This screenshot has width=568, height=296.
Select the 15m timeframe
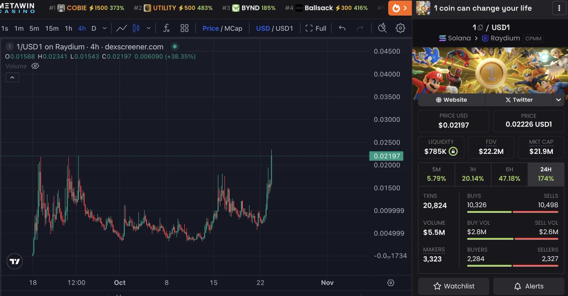point(52,28)
